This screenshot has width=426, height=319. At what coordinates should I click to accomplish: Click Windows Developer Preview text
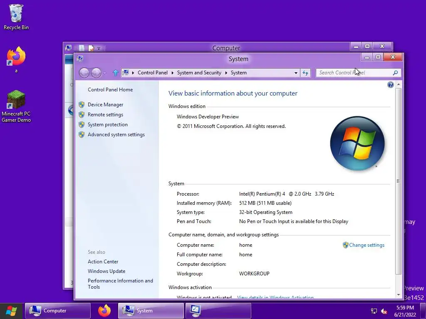(208, 117)
